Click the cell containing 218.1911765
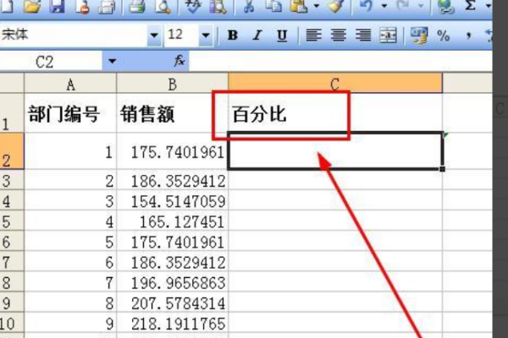This screenshot has width=508, height=338. (x=173, y=323)
